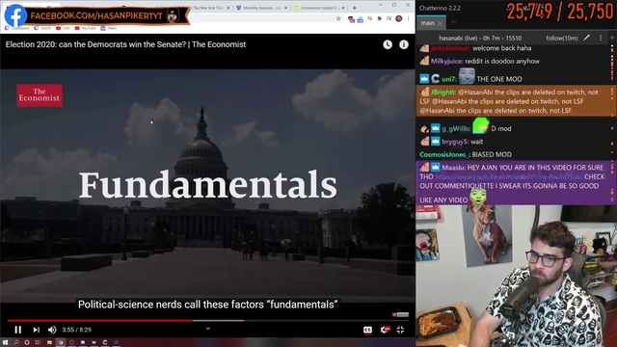The image size is (617, 347).
Task: Open Task View on the taskbar
Action: [x=38, y=342]
